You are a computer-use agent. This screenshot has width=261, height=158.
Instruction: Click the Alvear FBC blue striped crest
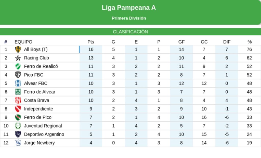(x=18, y=83)
